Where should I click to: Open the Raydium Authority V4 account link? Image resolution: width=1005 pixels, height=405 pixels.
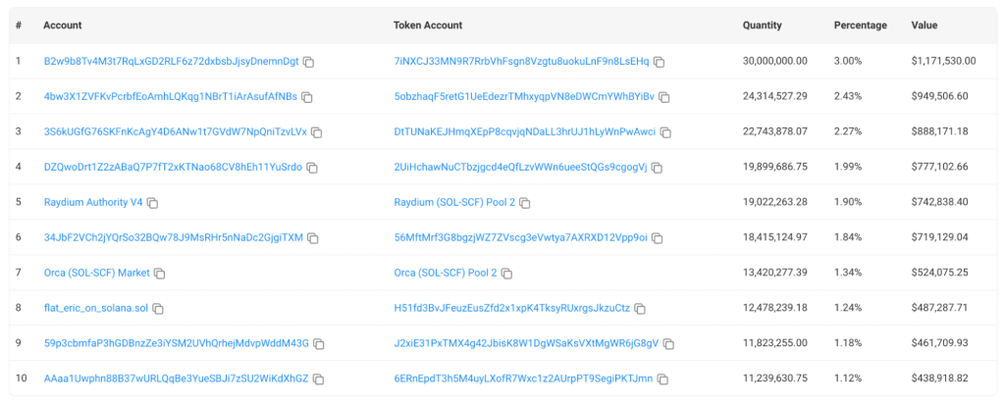click(x=93, y=202)
